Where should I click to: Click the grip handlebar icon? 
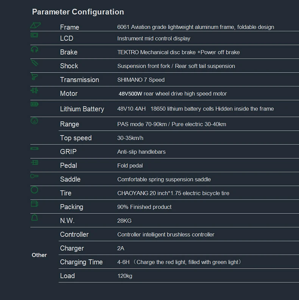click(x=34, y=148)
